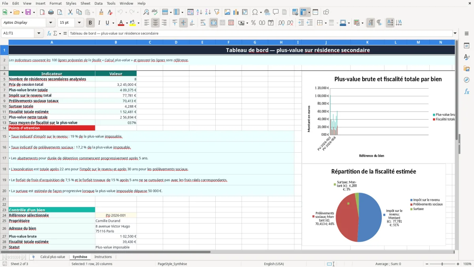Toggle Merge and Center Cells

(214, 23)
